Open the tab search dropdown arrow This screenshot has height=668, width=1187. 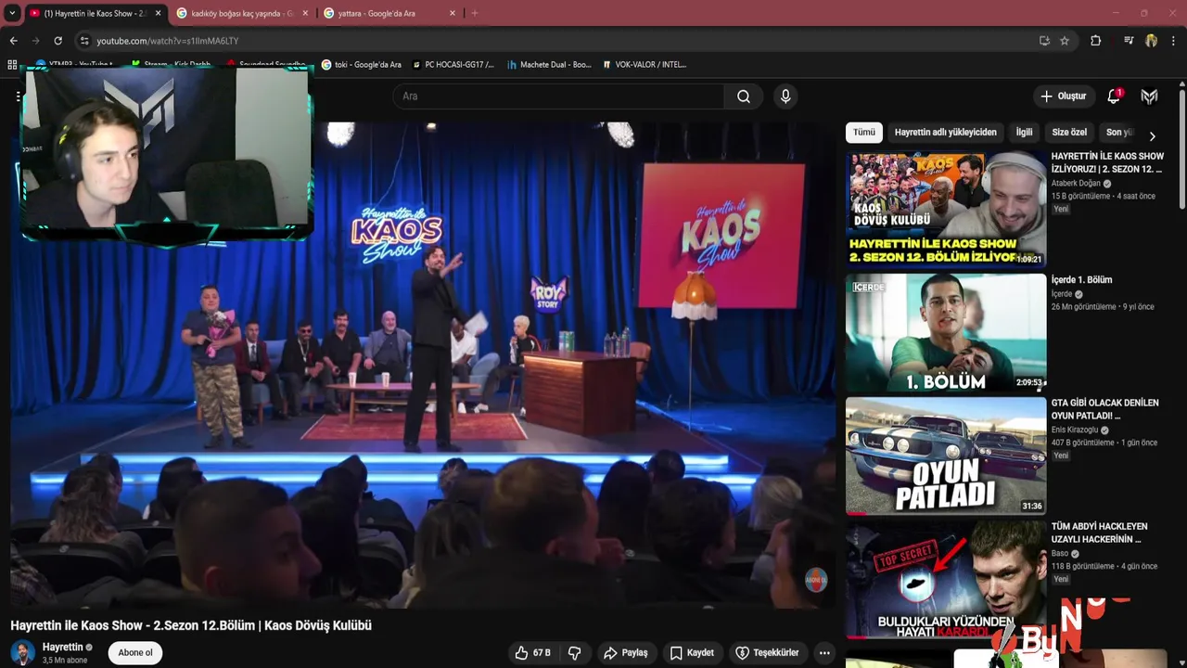11,13
